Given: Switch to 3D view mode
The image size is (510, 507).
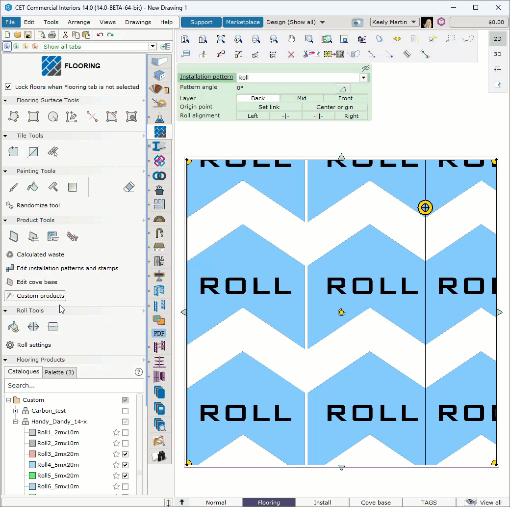Looking at the screenshot, I should click(x=497, y=54).
